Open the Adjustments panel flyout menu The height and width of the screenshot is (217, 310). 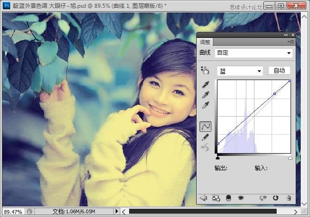[x=290, y=42]
